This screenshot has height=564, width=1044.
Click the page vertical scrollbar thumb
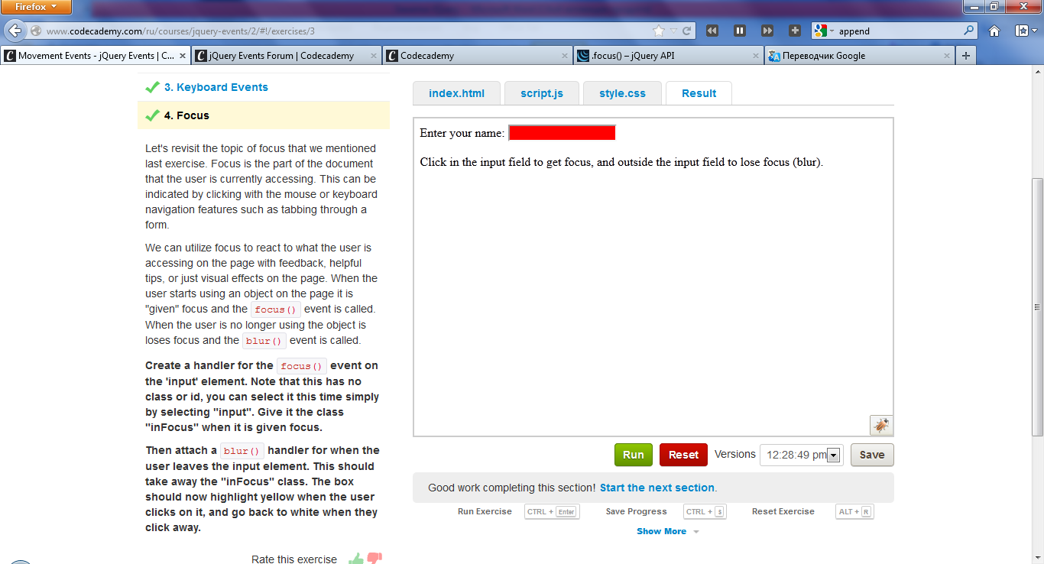[1037, 306]
